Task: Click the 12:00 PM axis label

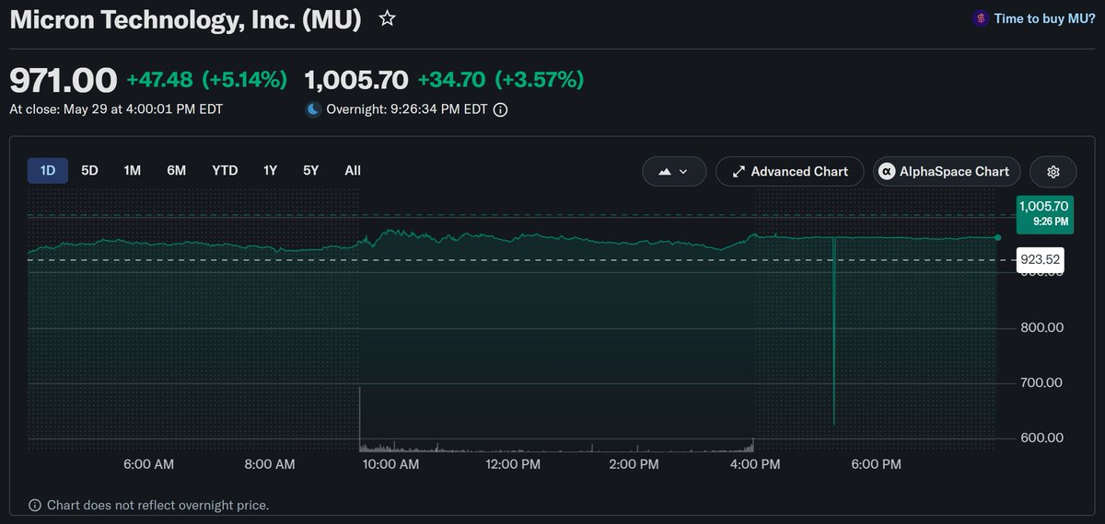Action: point(511,465)
